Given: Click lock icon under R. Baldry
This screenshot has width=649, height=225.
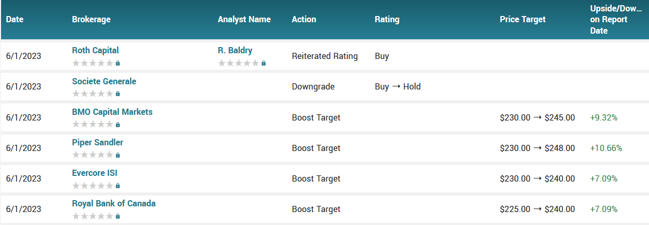Looking at the screenshot, I should (264, 63).
